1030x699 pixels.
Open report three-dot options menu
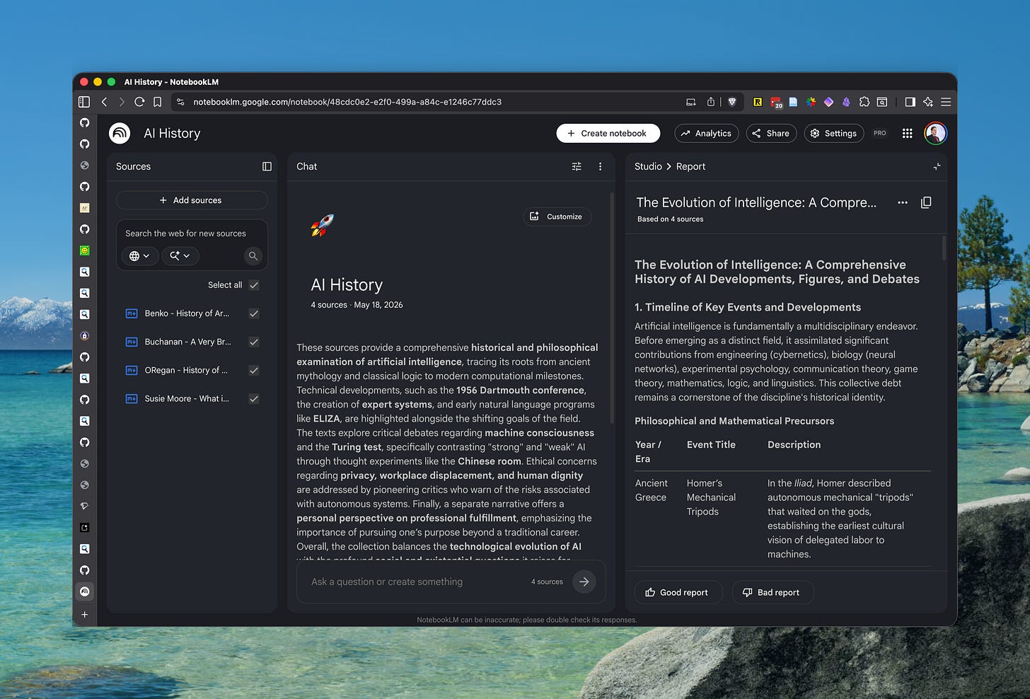[903, 202]
